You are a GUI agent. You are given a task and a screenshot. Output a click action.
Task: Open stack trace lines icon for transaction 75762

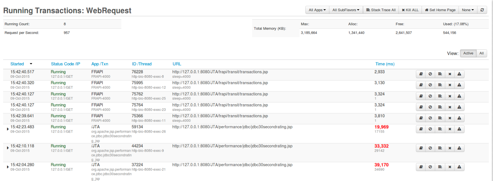coord(440,96)
